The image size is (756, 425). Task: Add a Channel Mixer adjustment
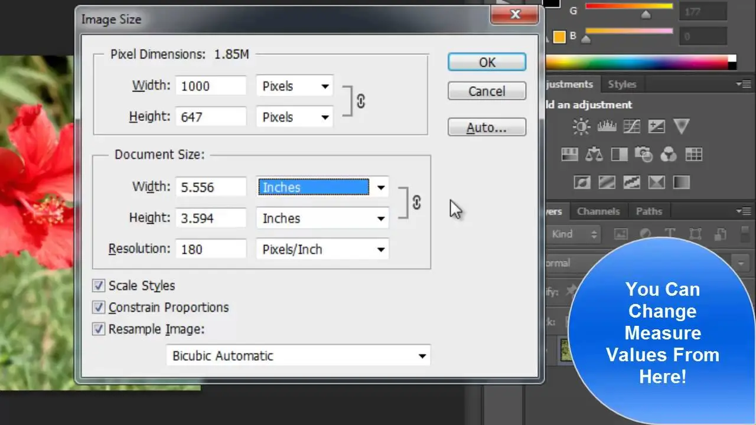tap(669, 155)
